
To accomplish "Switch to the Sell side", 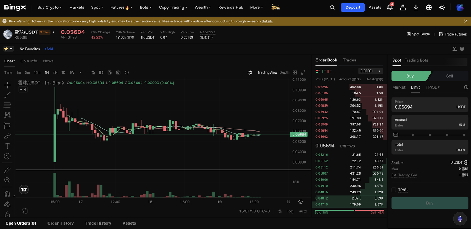I will point(449,76).
